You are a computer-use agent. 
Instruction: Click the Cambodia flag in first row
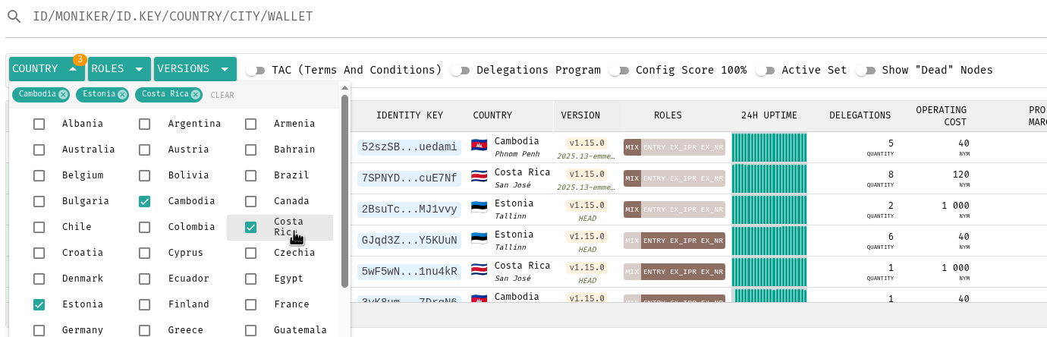click(479, 145)
